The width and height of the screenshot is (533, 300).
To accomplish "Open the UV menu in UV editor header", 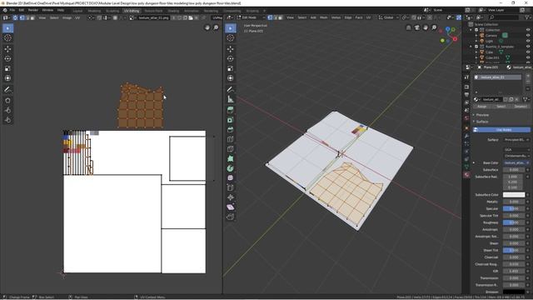I will point(77,17).
